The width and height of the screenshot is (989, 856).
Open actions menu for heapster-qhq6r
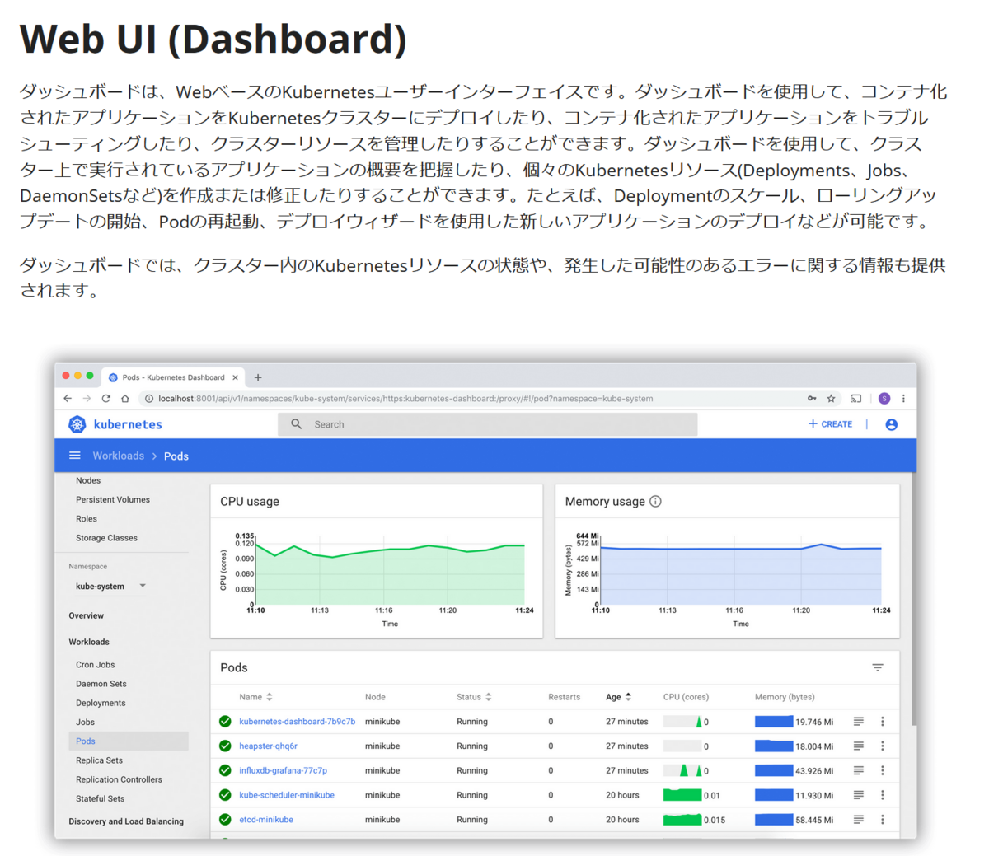tap(882, 746)
